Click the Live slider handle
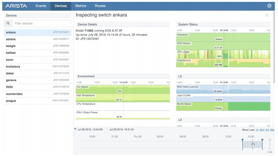Viewport: 278px width, 156px height. 270,140
